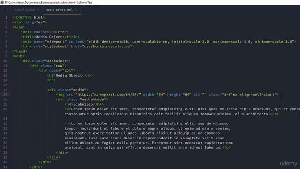
Task: Click line number 31 in the gutter
Action: pos(5,167)
